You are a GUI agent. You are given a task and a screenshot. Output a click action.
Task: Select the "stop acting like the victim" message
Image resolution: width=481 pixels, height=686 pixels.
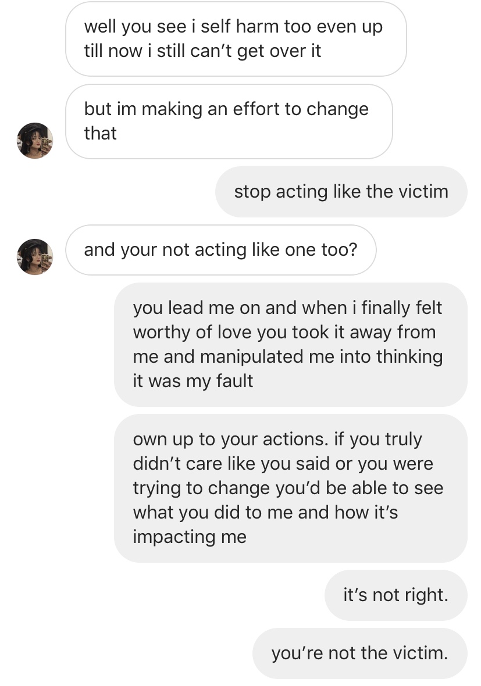pyautogui.click(x=341, y=192)
